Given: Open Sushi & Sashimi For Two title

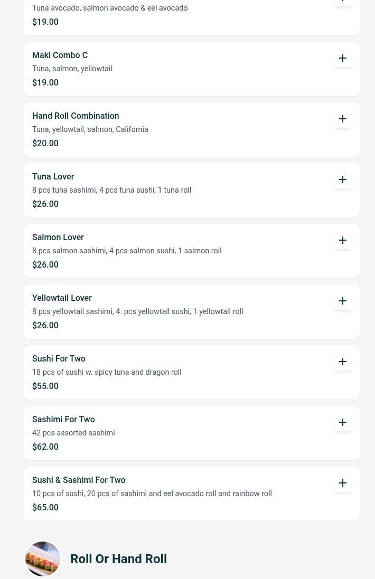Looking at the screenshot, I should (79, 480).
